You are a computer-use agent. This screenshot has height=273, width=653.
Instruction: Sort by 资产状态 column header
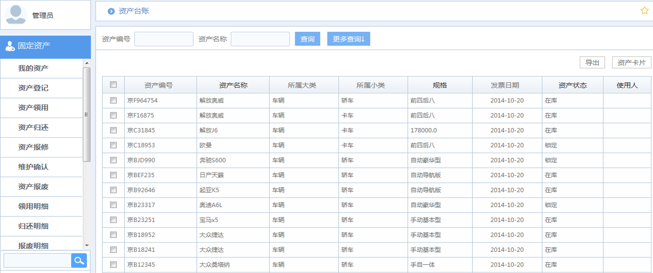(572, 85)
